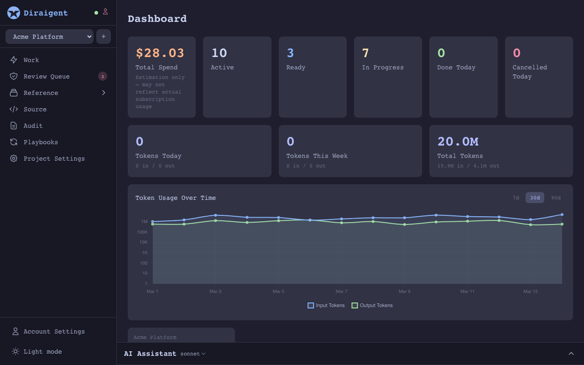Open the pink user profile icon
Viewport: 584px width, 365px height.
(x=105, y=12)
